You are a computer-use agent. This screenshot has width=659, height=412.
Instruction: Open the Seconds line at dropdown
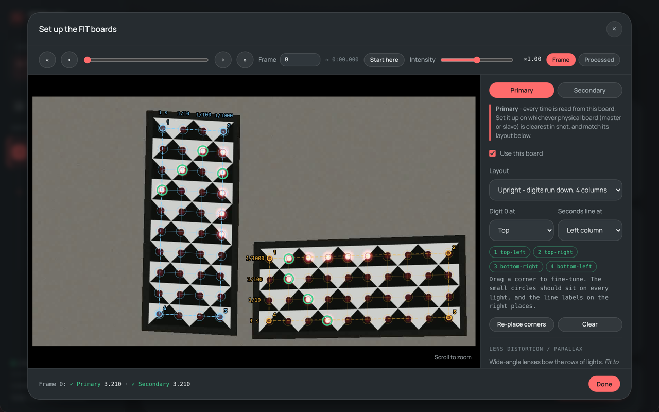click(590, 230)
